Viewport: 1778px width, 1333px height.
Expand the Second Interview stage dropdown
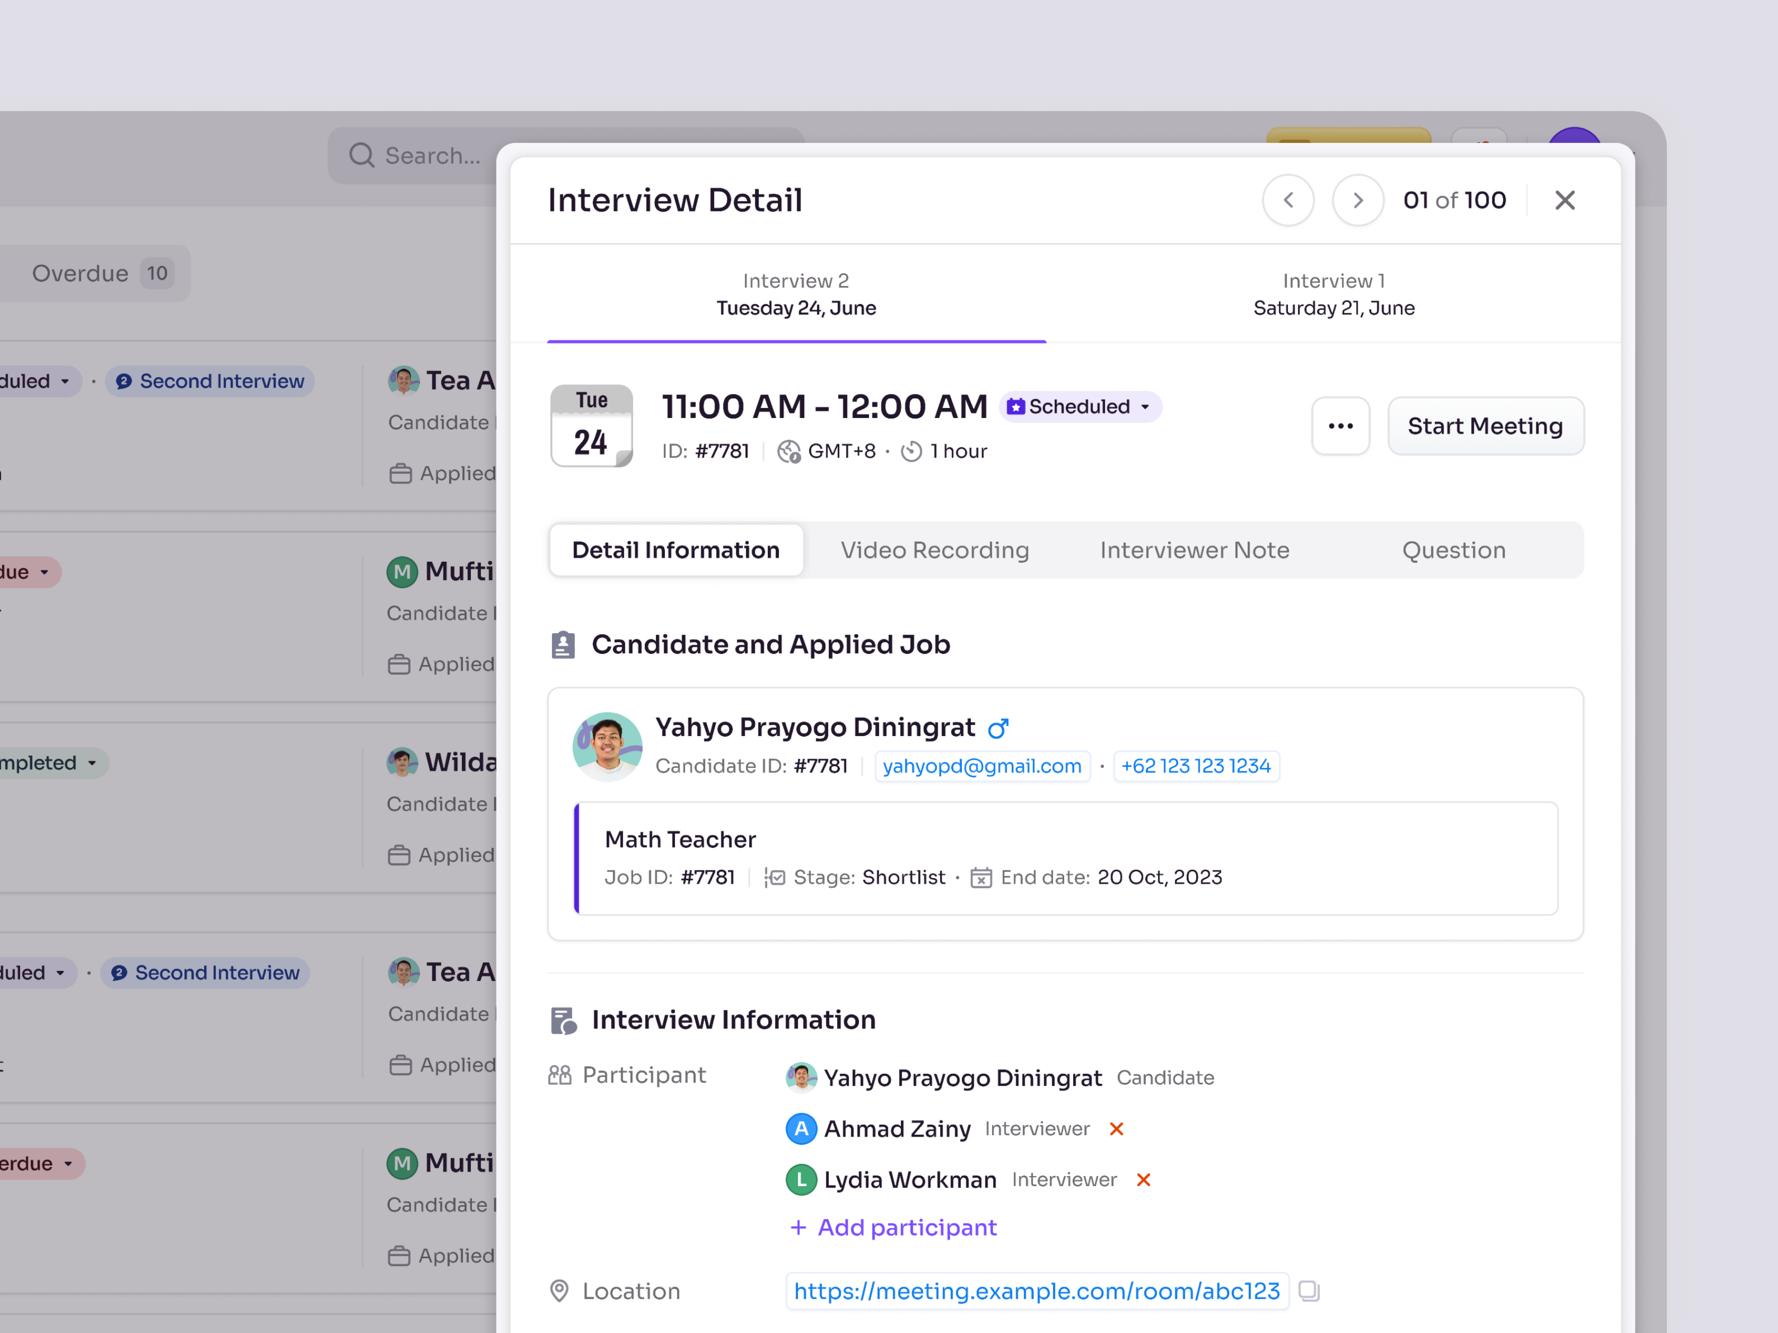[210, 381]
